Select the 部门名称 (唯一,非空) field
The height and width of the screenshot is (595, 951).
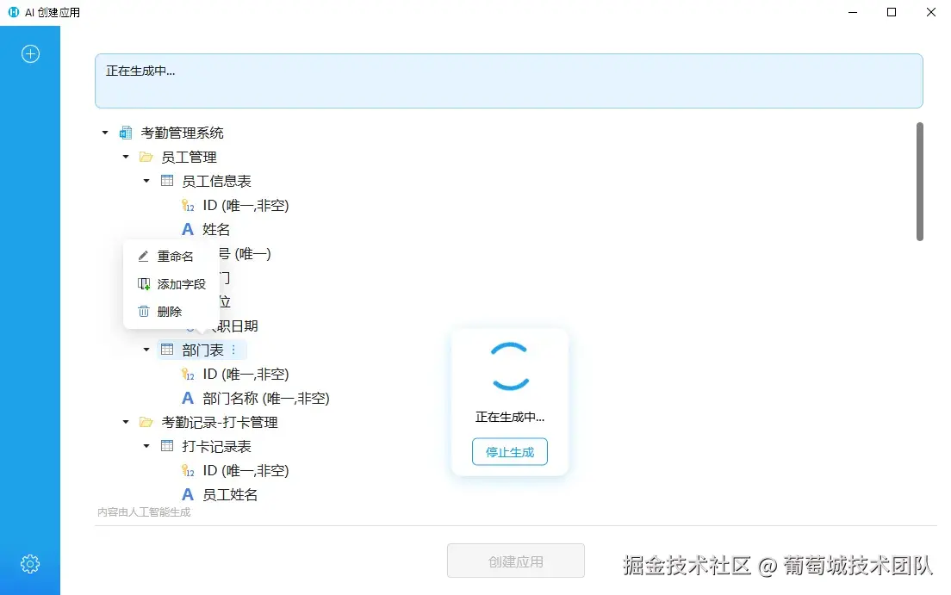[x=265, y=398]
